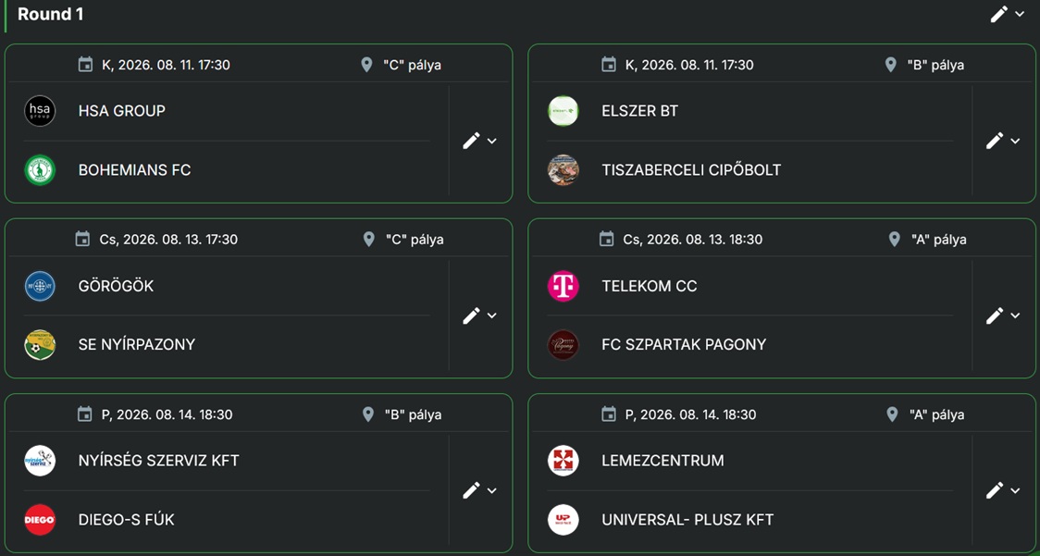Viewport: 1040px width, 556px height.
Task: Select SE NYÍRPAZONY team name
Action: click(x=137, y=344)
